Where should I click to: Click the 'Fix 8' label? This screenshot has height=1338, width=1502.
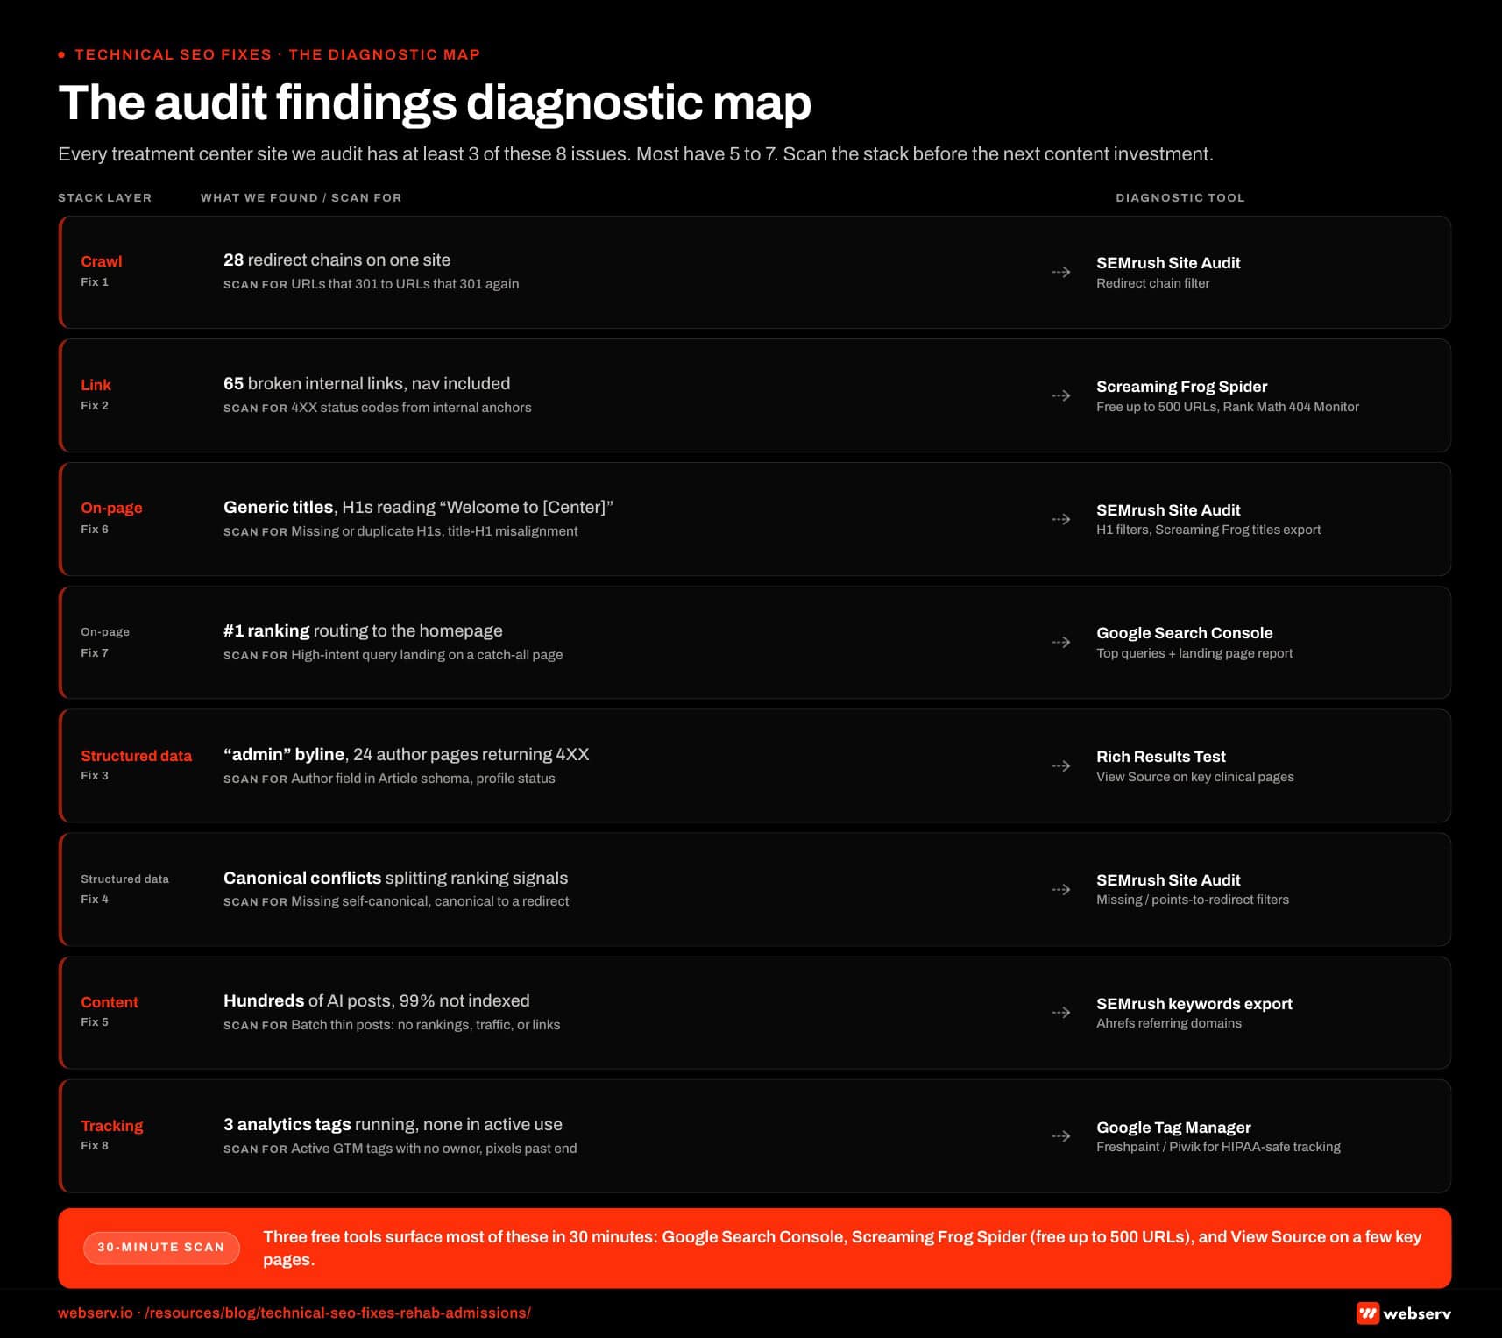point(95,1146)
